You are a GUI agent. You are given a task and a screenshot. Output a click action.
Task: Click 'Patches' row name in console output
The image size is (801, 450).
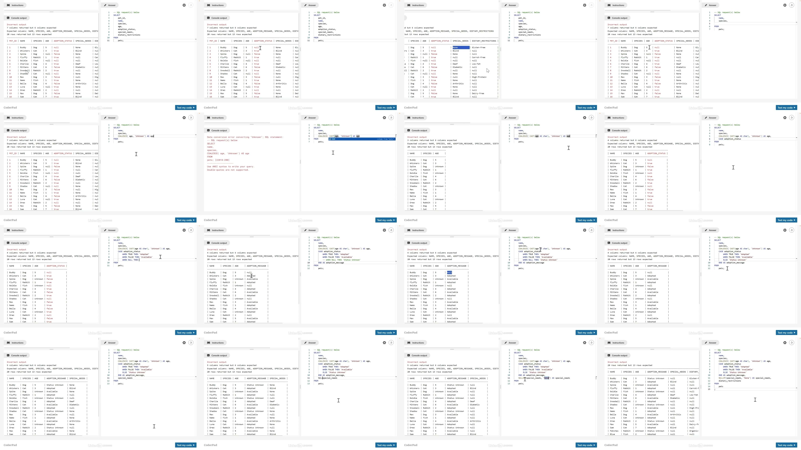614,431
